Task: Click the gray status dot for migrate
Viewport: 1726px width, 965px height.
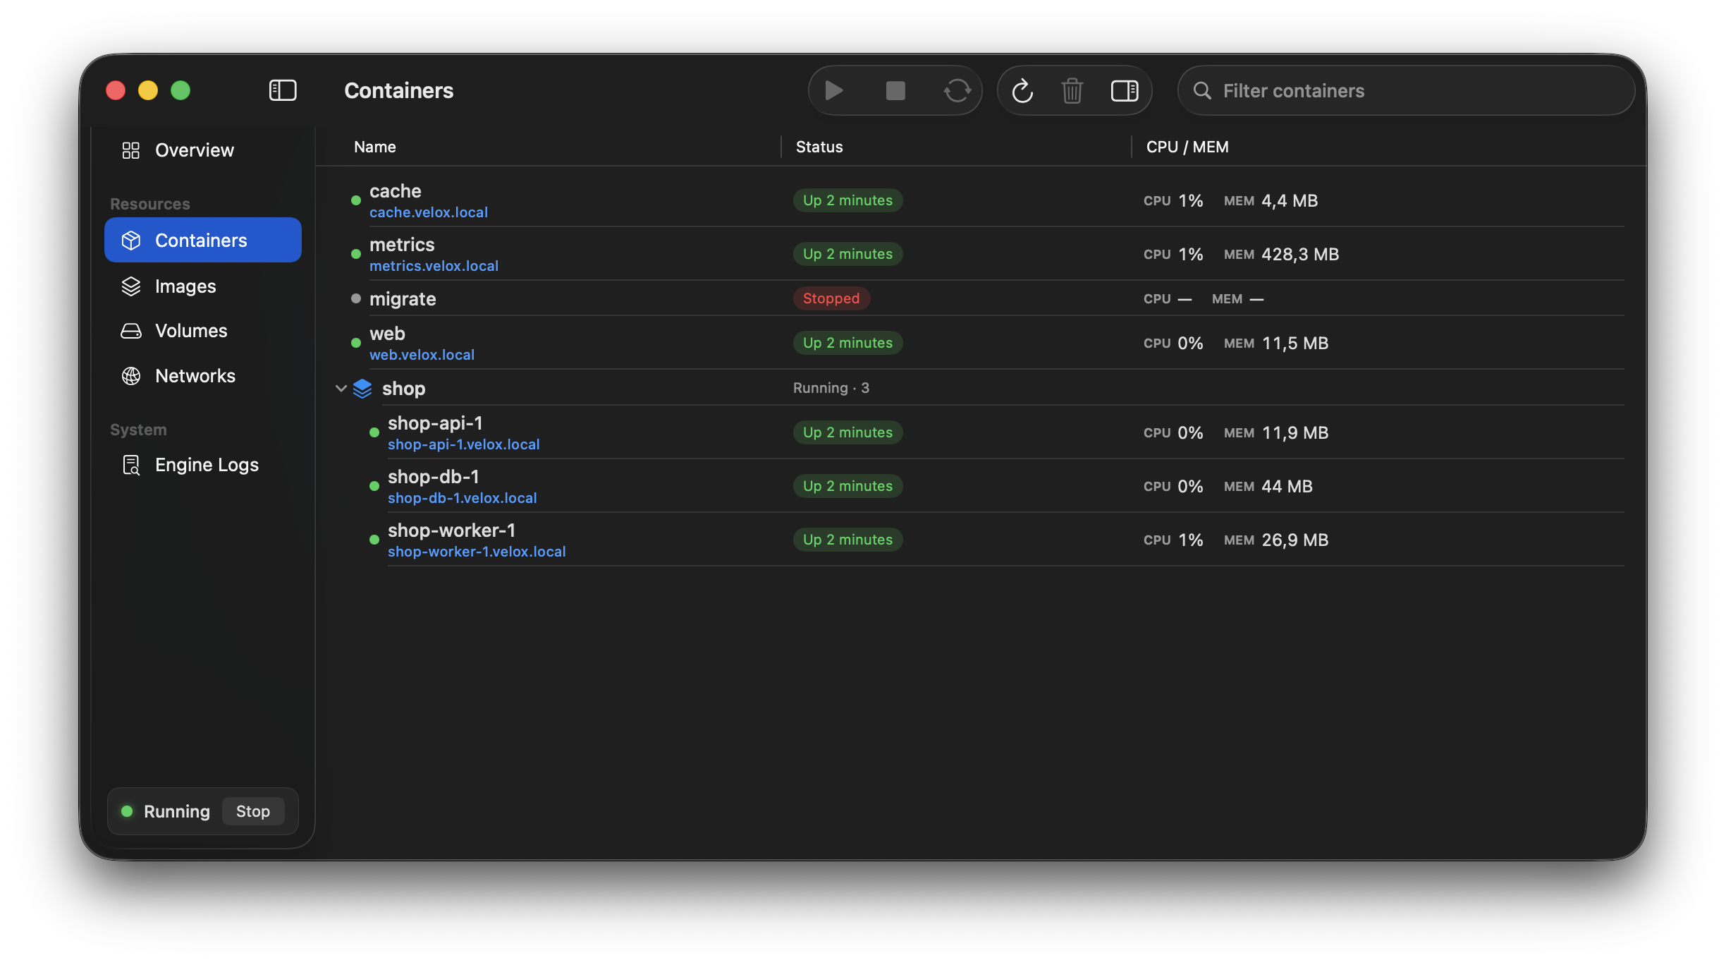Action: (356, 298)
